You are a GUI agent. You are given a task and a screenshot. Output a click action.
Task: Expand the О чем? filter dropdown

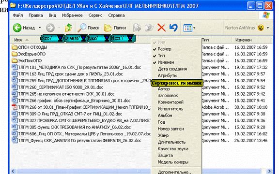click(x=83, y=39)
